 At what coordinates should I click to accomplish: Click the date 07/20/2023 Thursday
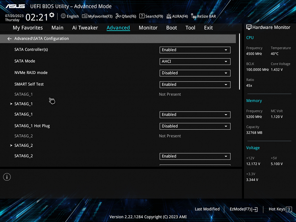pyautogui.click(x=14, y=18)
